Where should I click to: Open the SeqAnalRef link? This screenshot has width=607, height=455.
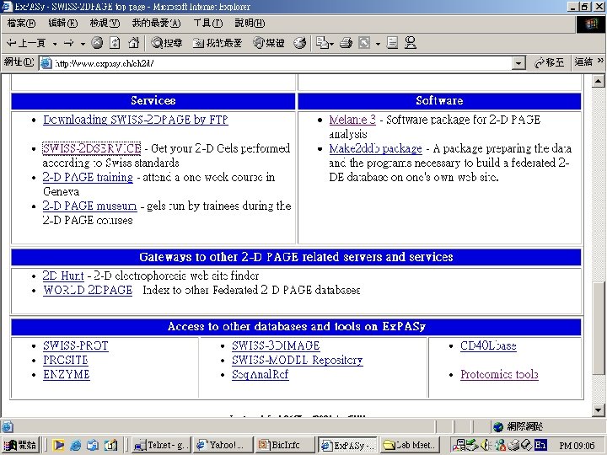click(x=261, y=374)
